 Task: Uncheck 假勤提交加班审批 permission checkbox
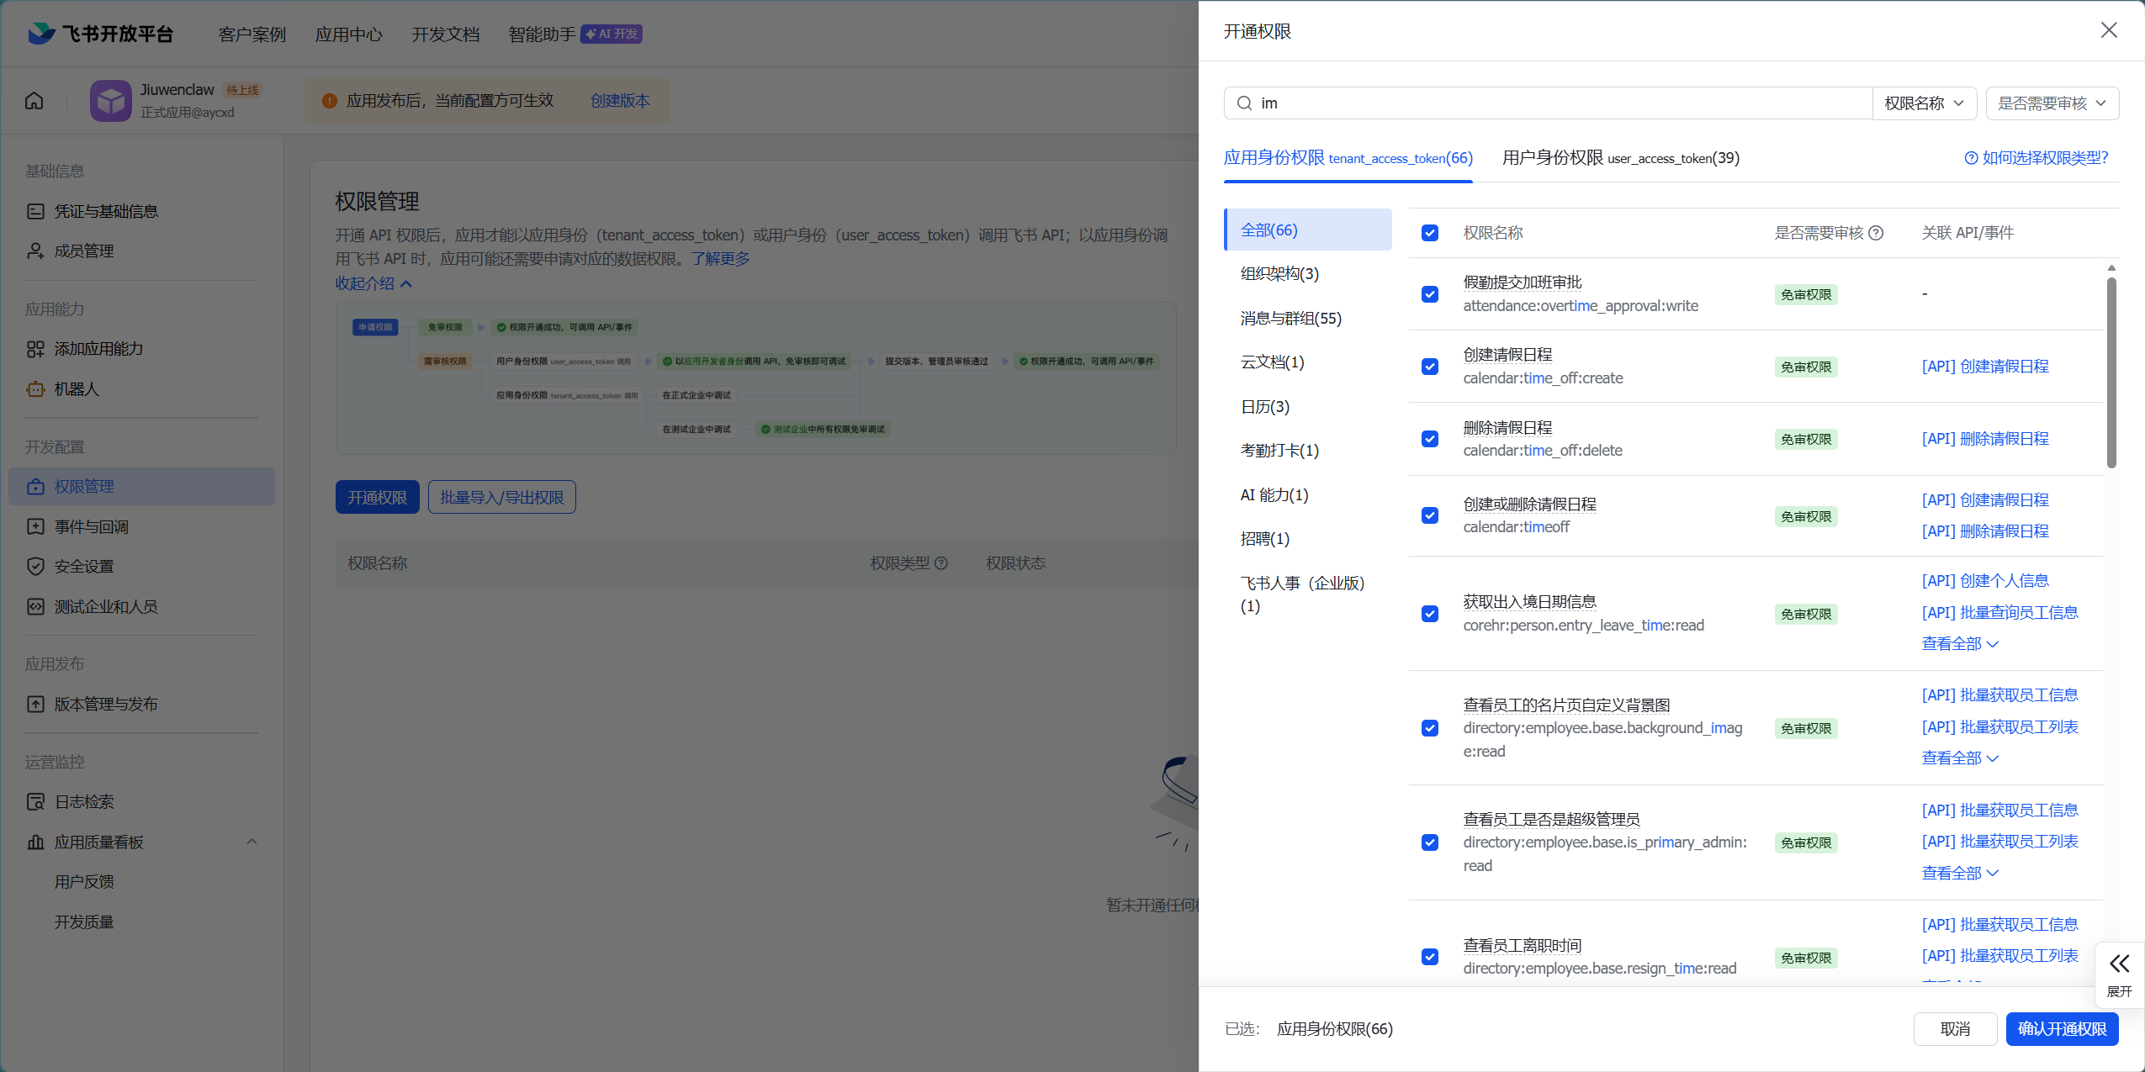[x=1430, y=294]
